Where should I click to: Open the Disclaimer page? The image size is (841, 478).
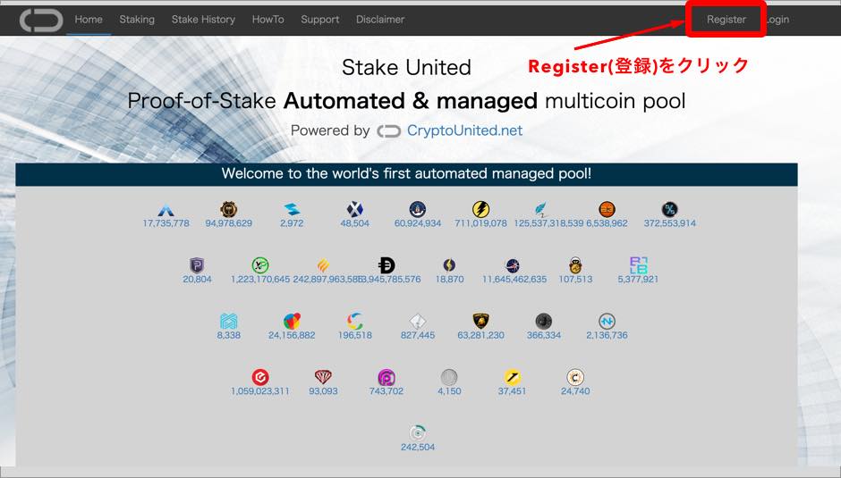click(x=380, y=20)
